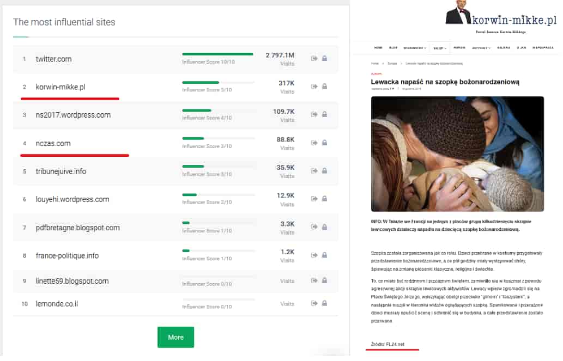Expand the Wiadomości dropdown in the site menu

point(415,48)
